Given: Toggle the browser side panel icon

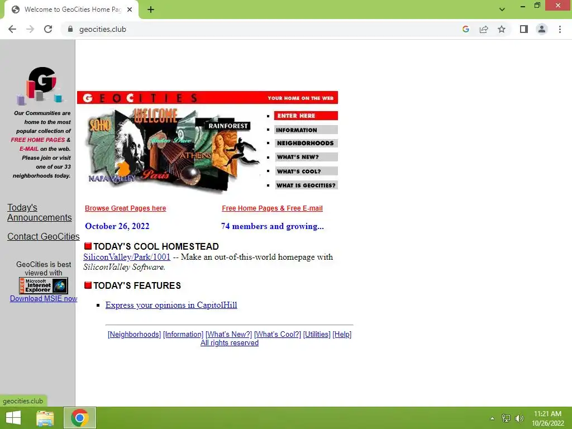Looking at the screenshot, I should pyautogui.click(x=524, y=29).
